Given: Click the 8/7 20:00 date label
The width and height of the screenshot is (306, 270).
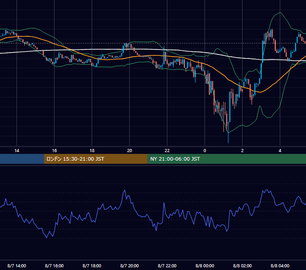Looking at the screenshot, I should 130,265.
